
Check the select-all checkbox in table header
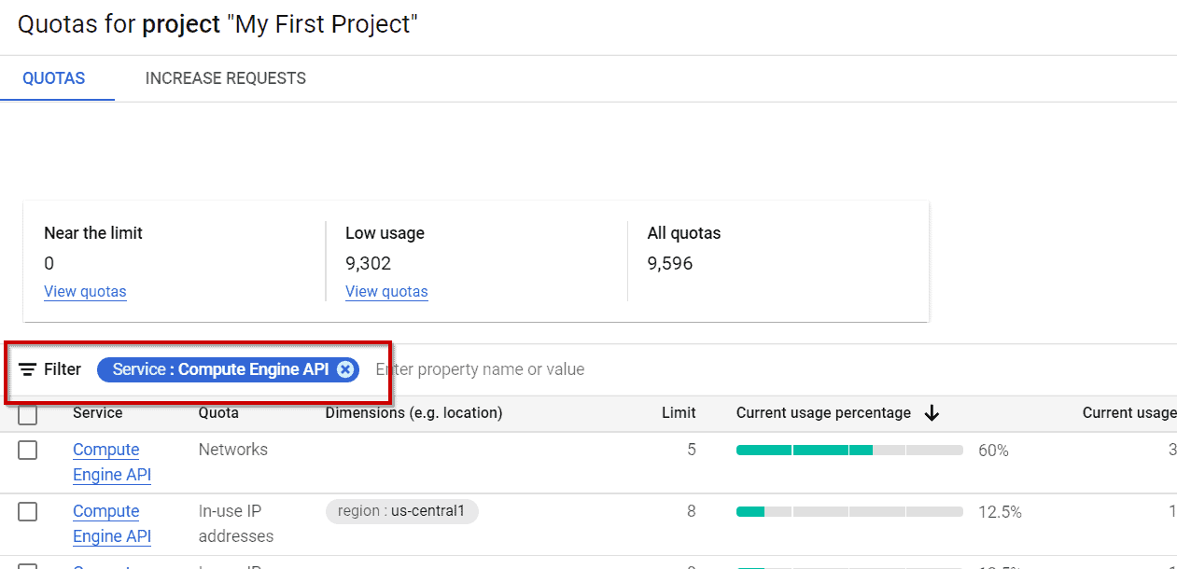[x=27, y=412]
